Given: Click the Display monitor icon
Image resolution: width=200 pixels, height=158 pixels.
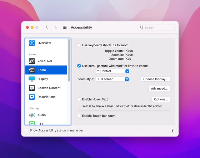Looking at the screenshot, I should tap(32, 79).
